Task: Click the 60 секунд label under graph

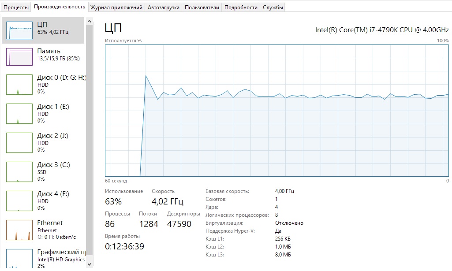Action: click(x=116, y=181)
